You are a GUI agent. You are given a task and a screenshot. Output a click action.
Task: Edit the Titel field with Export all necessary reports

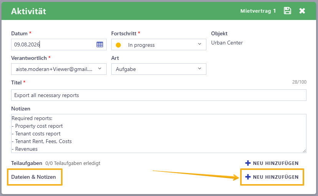158,95
